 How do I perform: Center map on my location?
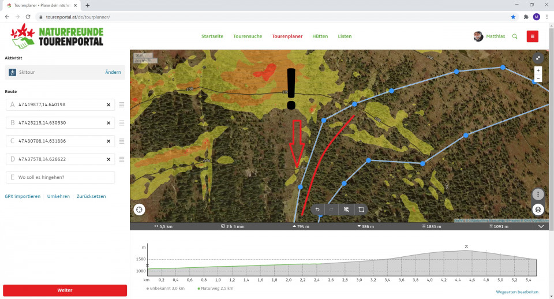click(138, 210)
